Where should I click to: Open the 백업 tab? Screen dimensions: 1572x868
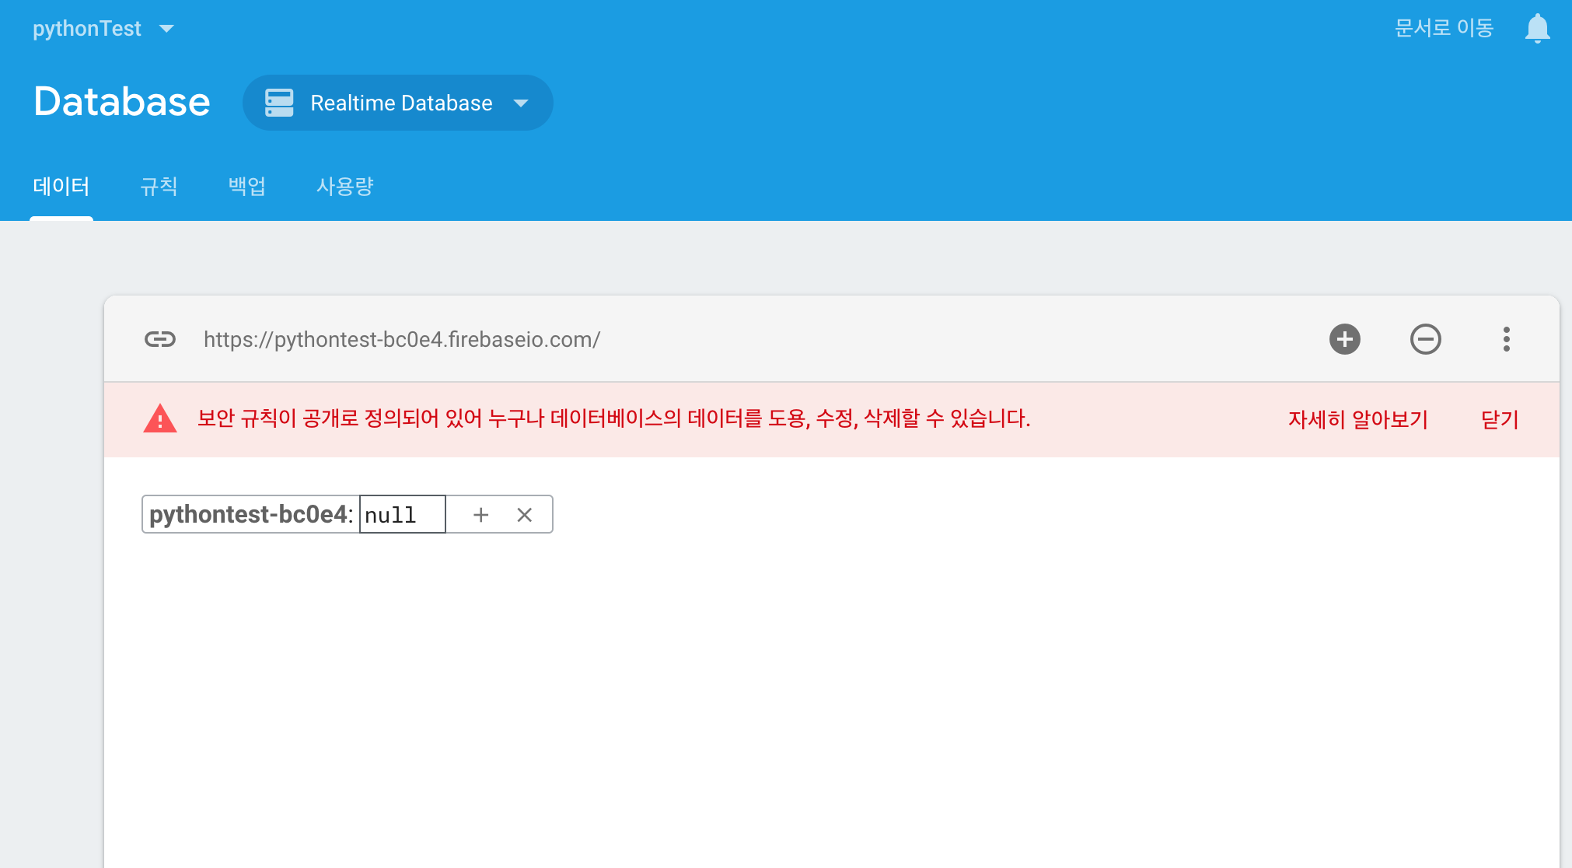coord(246,187)
